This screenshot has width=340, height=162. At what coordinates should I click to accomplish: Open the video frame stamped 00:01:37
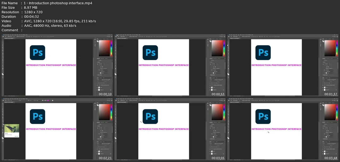coord(283,65)
